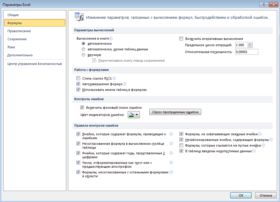Select the Формулы category
280x202 pixels.
tap(35, 23)
